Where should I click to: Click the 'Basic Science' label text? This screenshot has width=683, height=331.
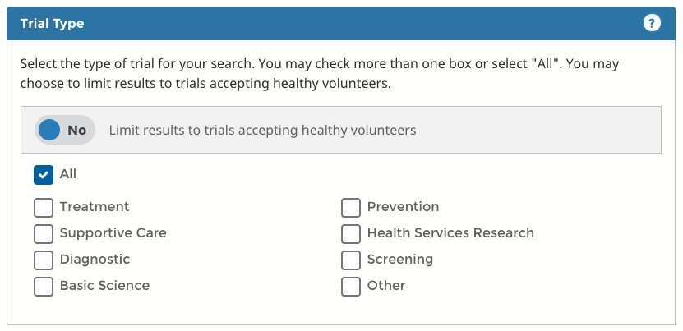(104, 286)
